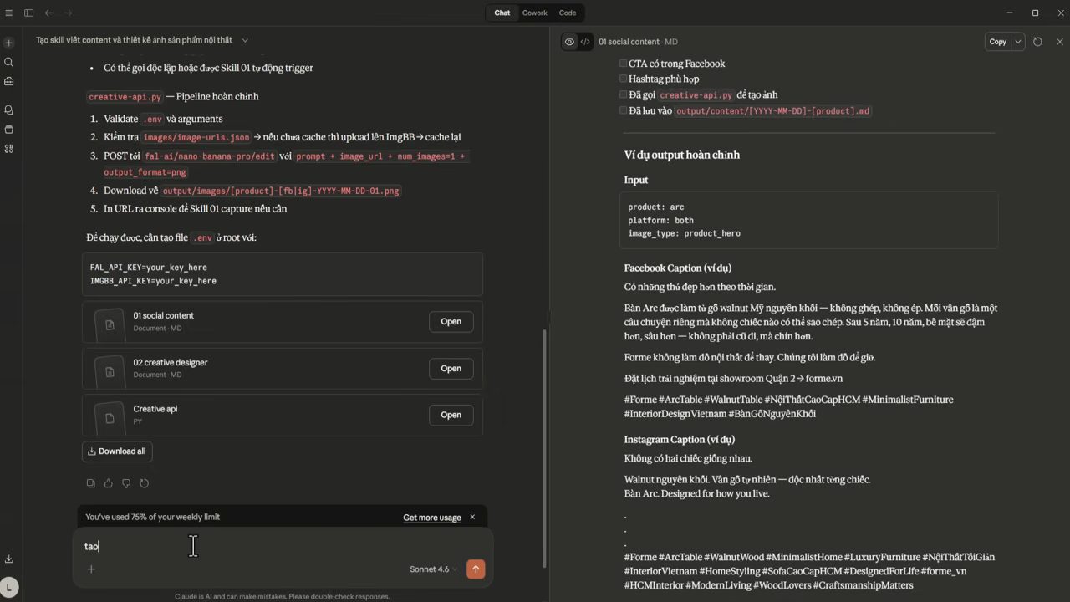Click the Copy button in artifact panel
The image size is (1070, 602).
997,42
